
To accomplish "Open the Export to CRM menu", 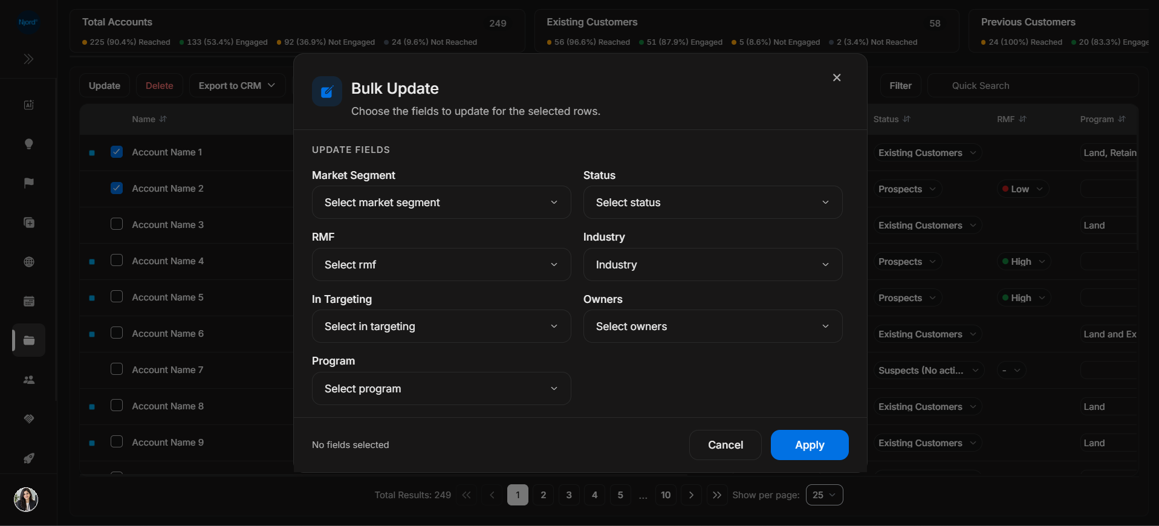I will 237,86.
